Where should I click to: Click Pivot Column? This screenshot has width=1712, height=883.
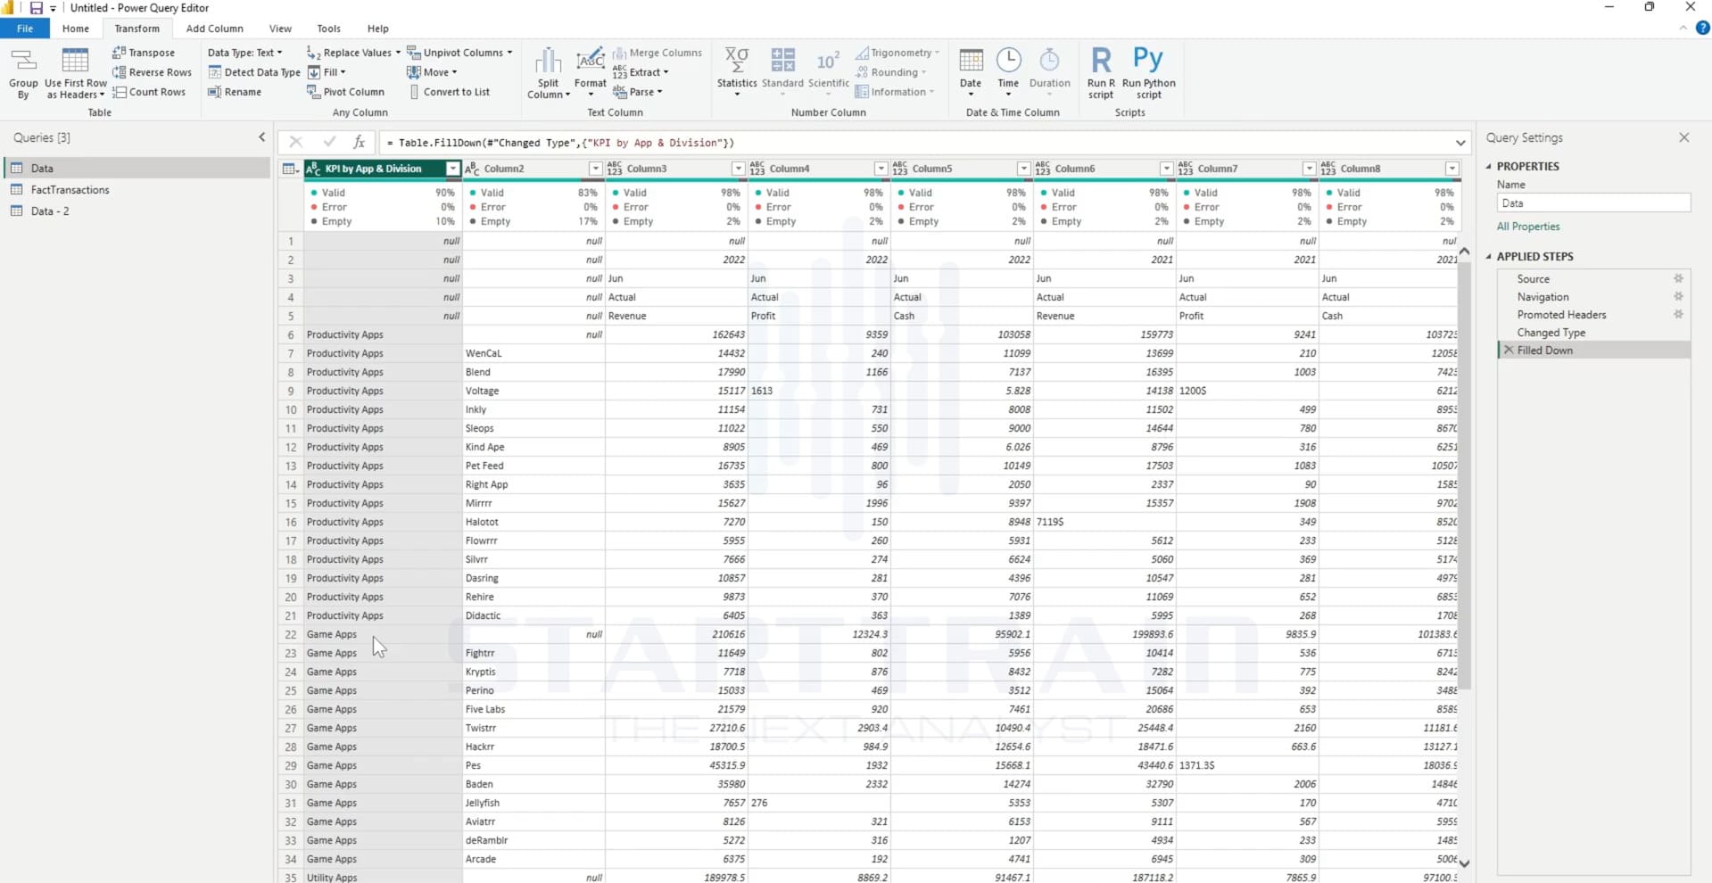(345, 92)
